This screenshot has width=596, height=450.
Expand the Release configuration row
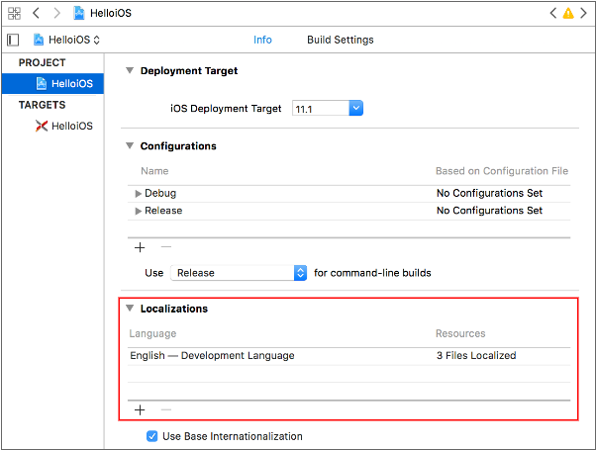139,211
